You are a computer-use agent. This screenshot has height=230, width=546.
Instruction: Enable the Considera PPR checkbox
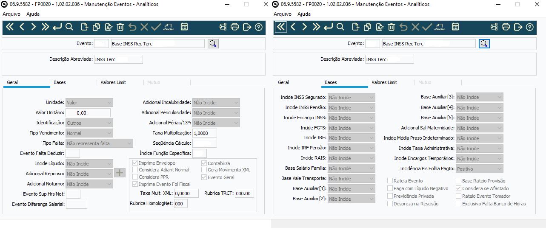pos(135,177)
